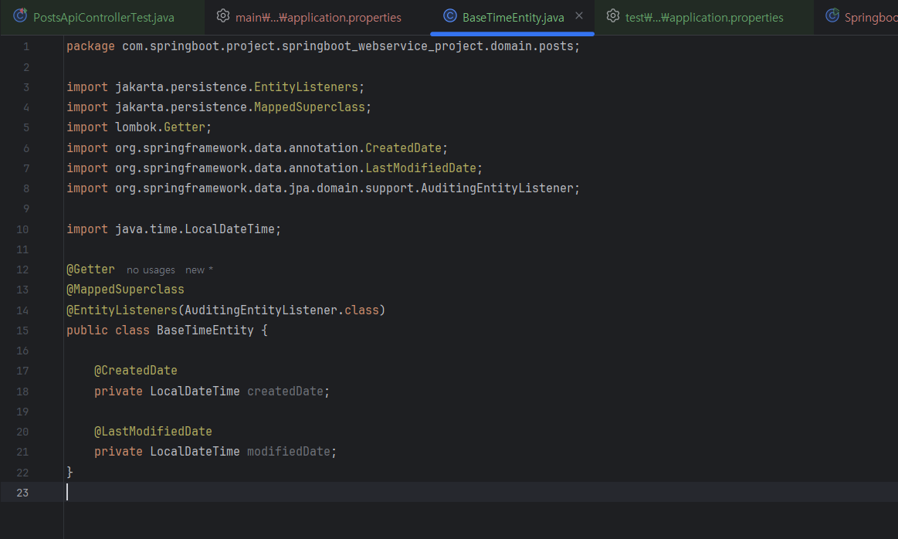
Task: Click the main application.properties gear icon
Action: [x=223, y=16]
